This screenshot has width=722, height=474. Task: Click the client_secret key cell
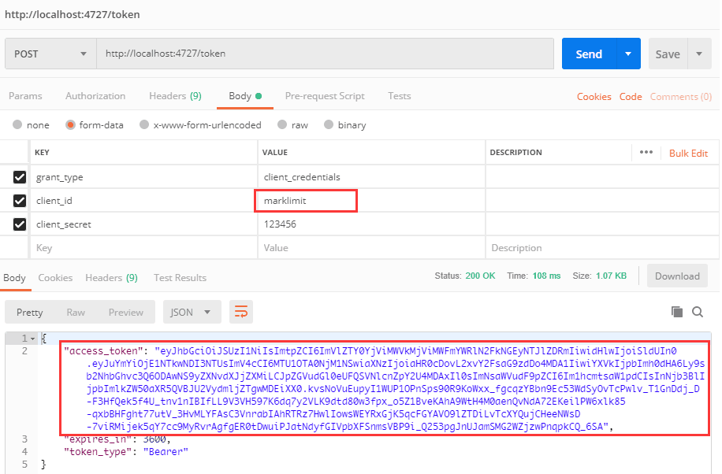(143, 224)
